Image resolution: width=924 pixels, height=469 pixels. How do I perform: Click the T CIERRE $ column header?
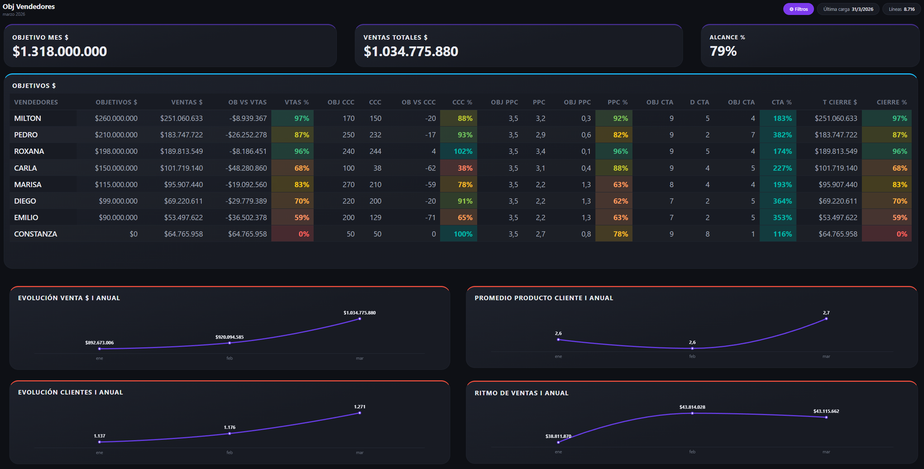(x=840, y=102)
